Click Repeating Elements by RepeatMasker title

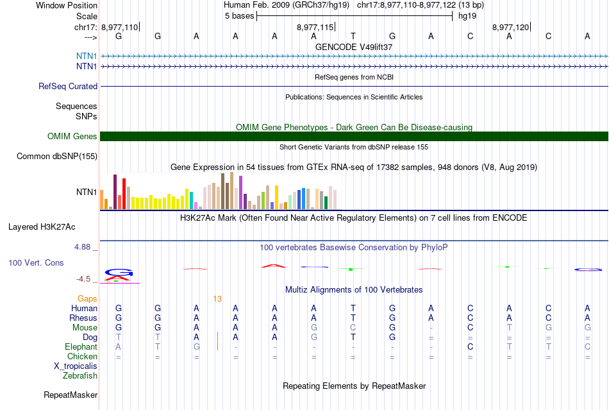pos(355,386)
